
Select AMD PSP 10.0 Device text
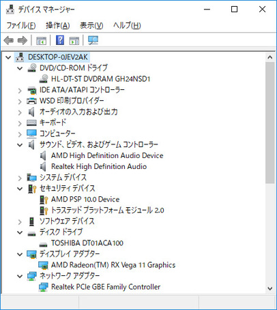(85, 200)
